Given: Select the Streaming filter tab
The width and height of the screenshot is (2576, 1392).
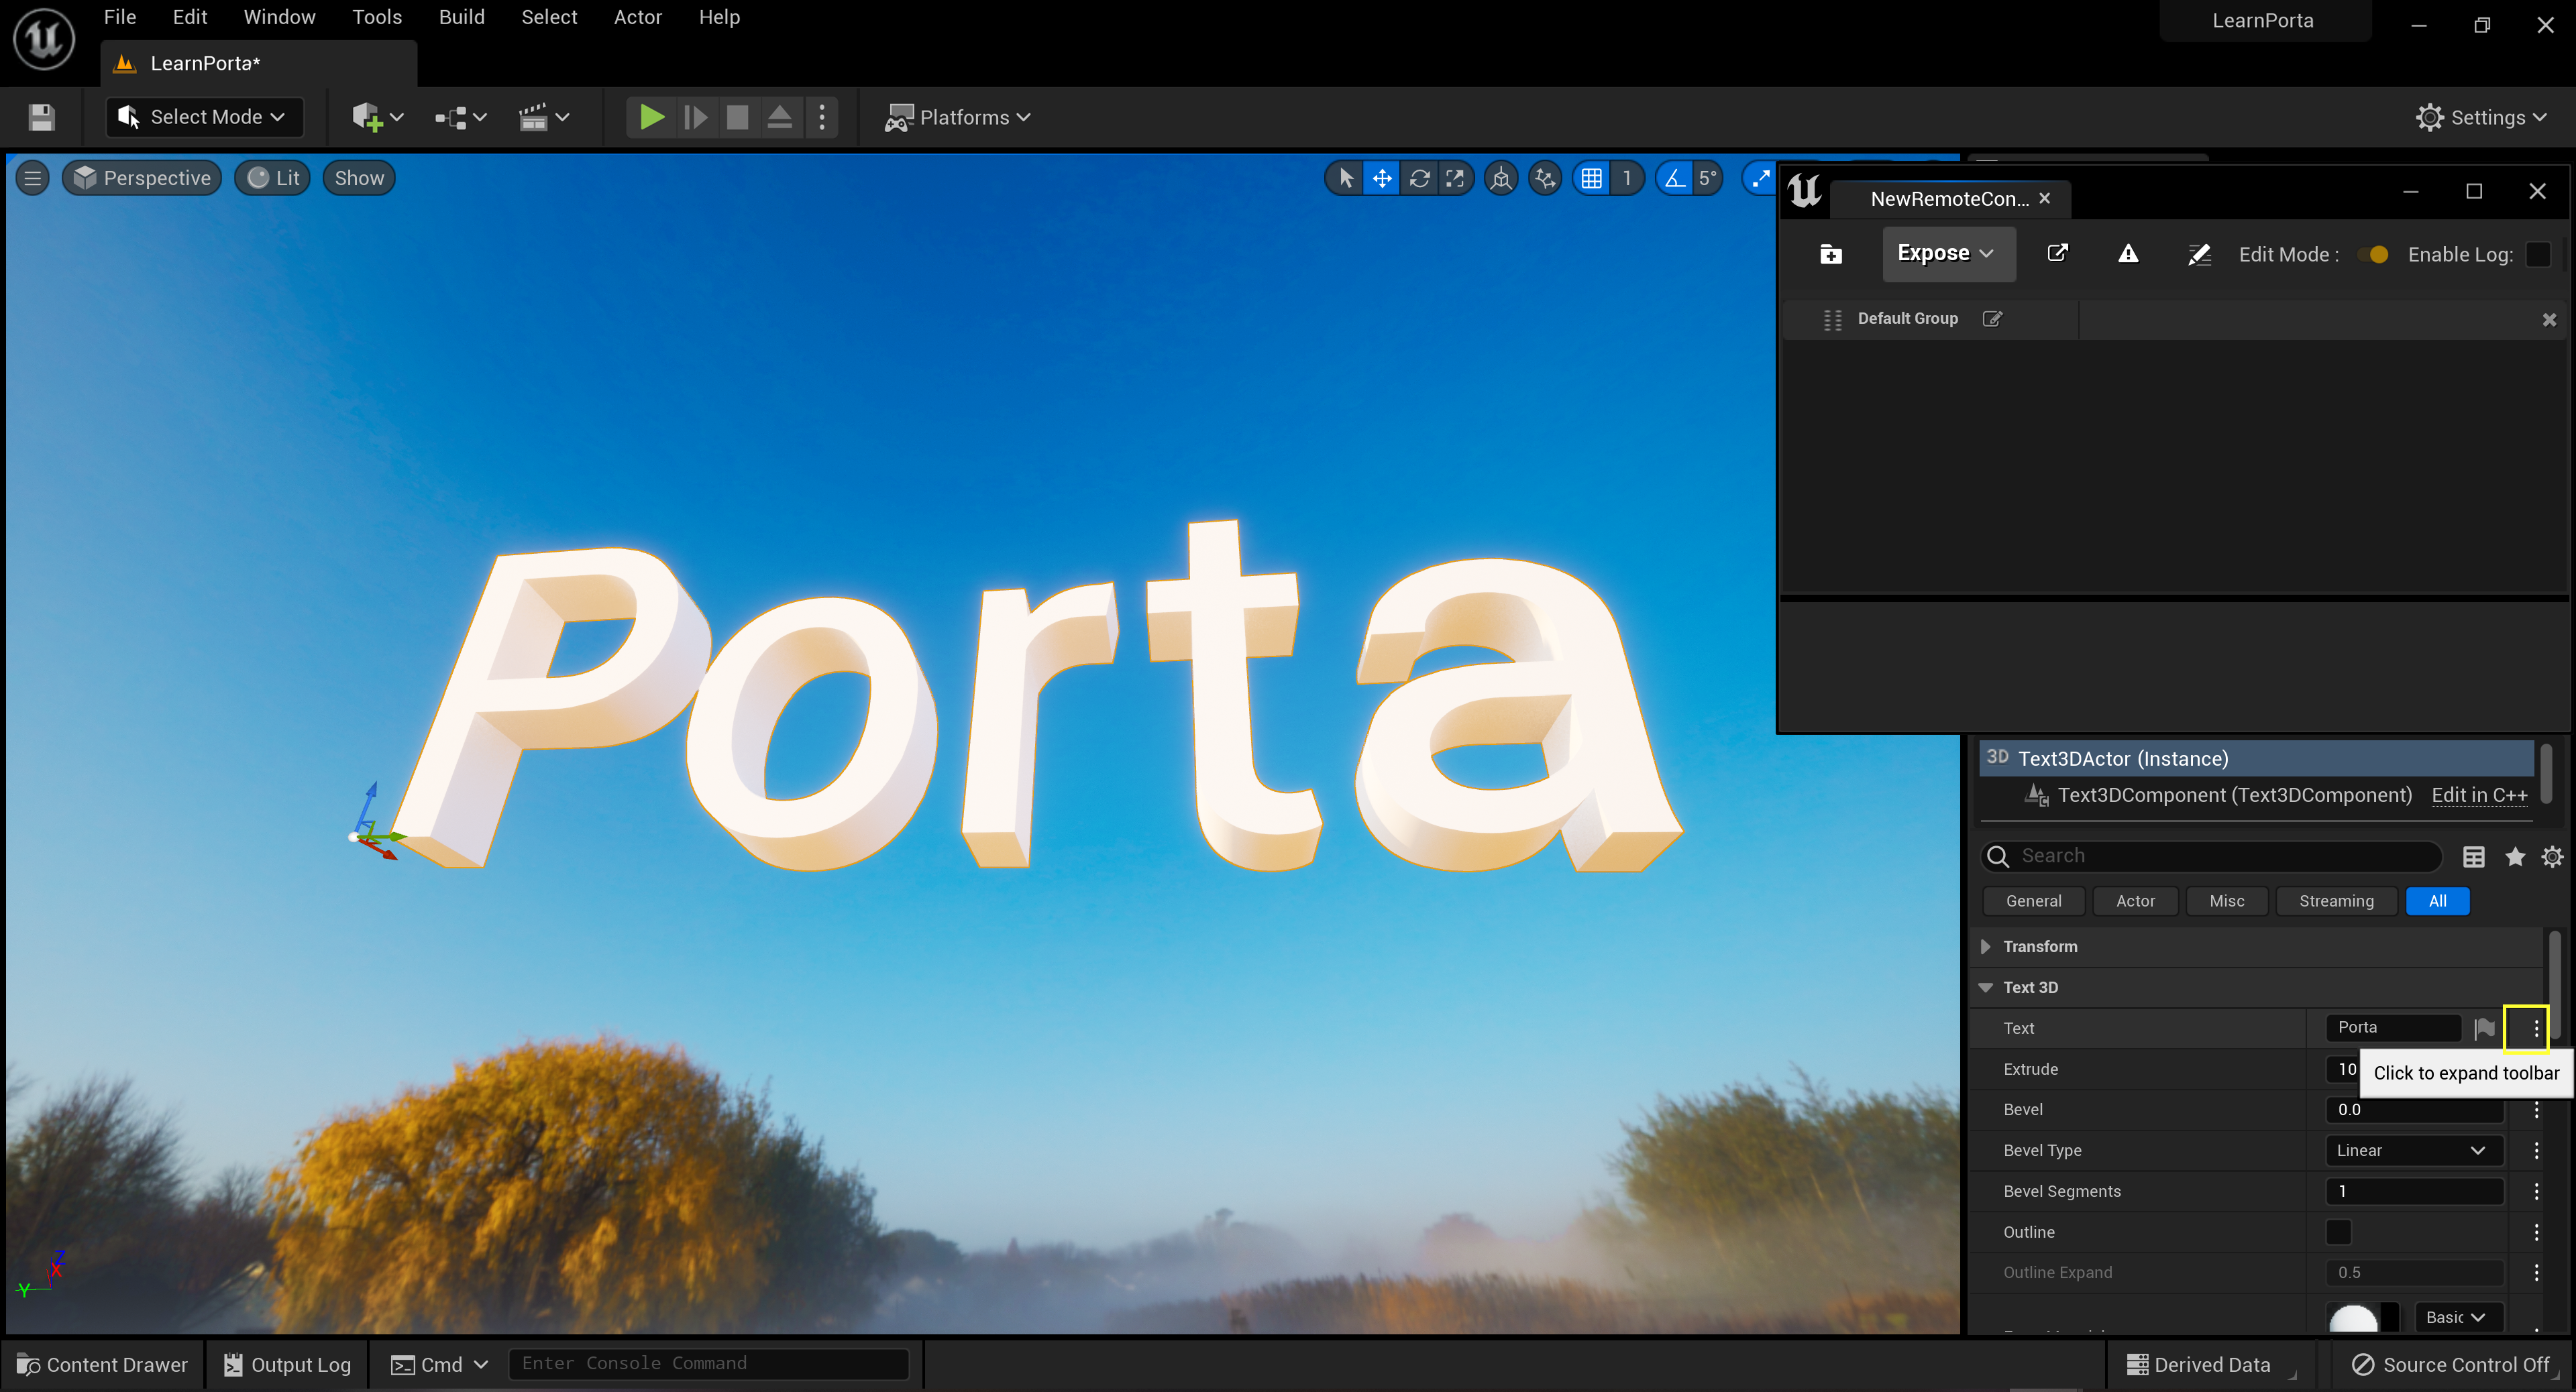Looking at the screenshot, I should 2335,901.
